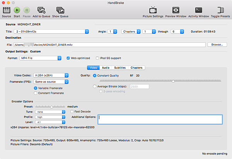Click the encoder Preset slider handle

pos(51,107)
